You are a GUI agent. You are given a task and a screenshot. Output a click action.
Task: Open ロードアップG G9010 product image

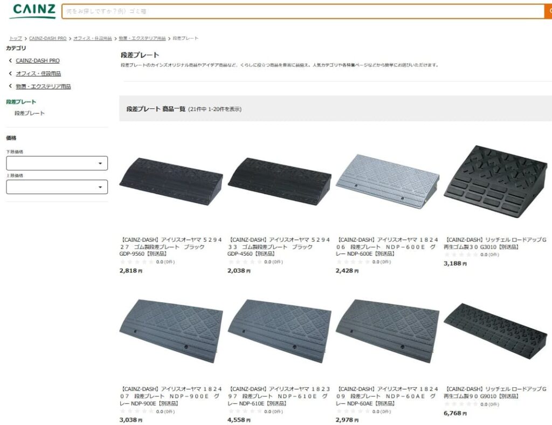495,331
